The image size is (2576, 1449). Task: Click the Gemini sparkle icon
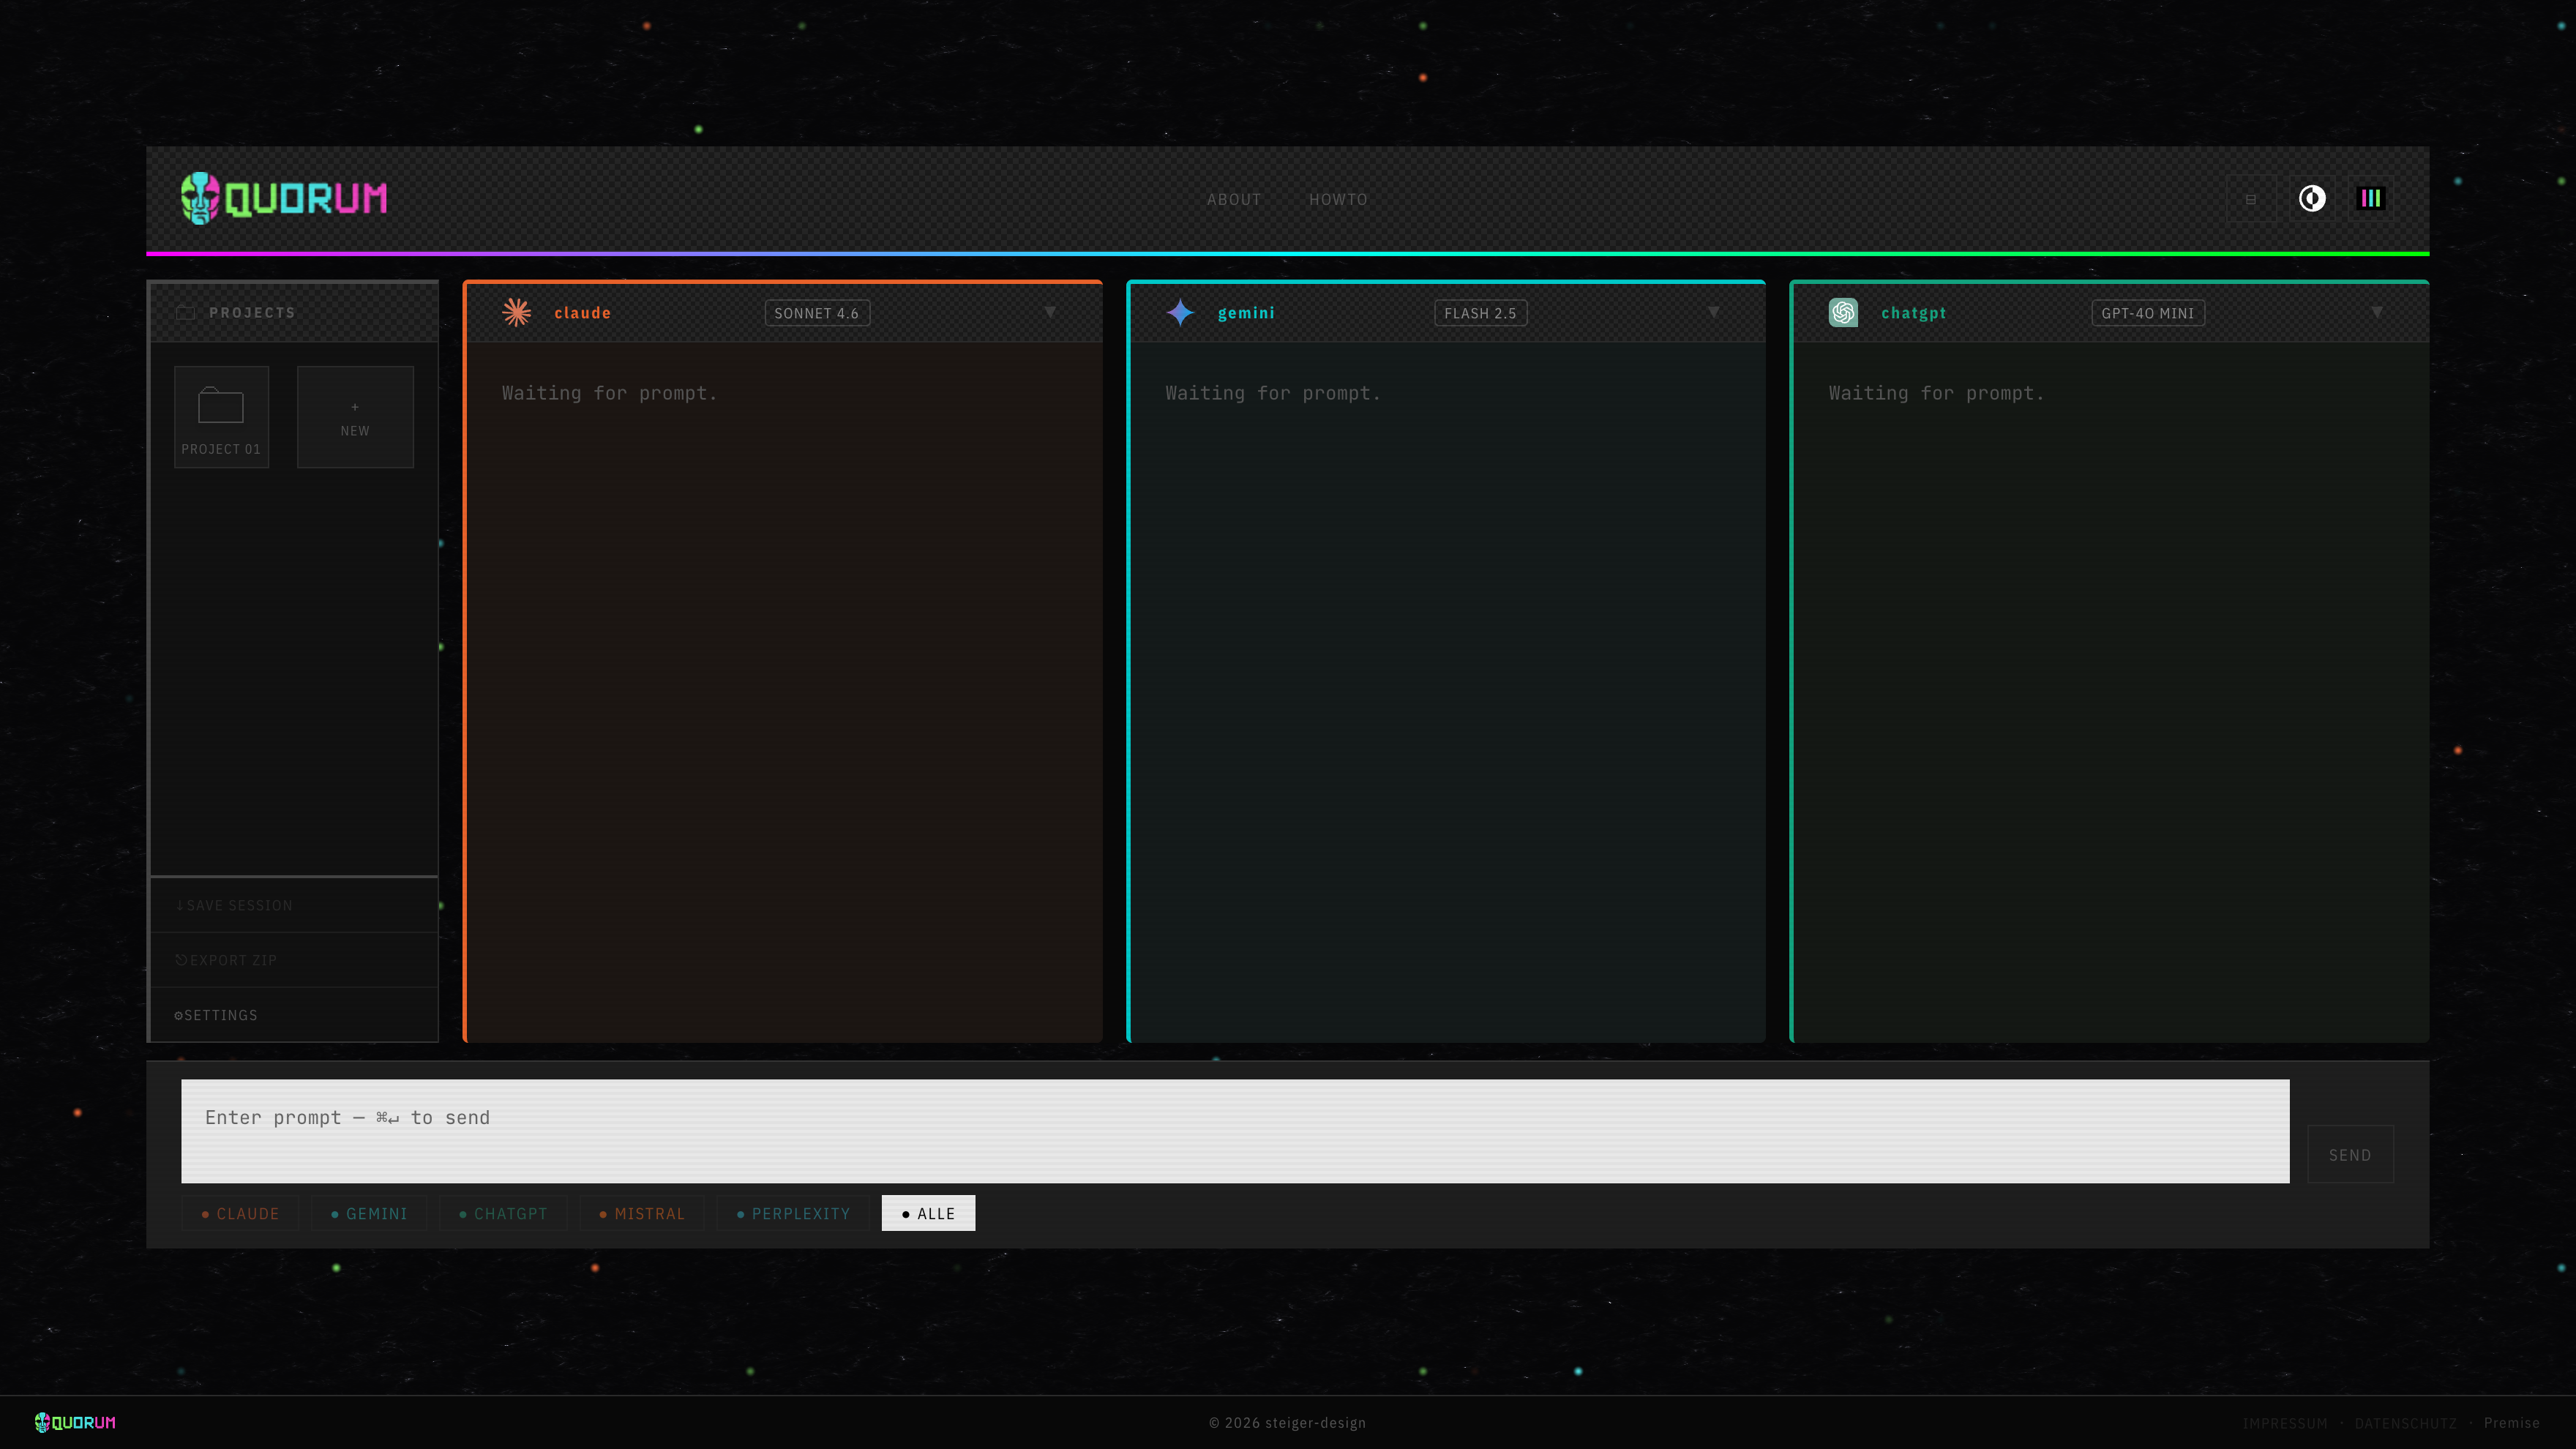[1180, 312]
